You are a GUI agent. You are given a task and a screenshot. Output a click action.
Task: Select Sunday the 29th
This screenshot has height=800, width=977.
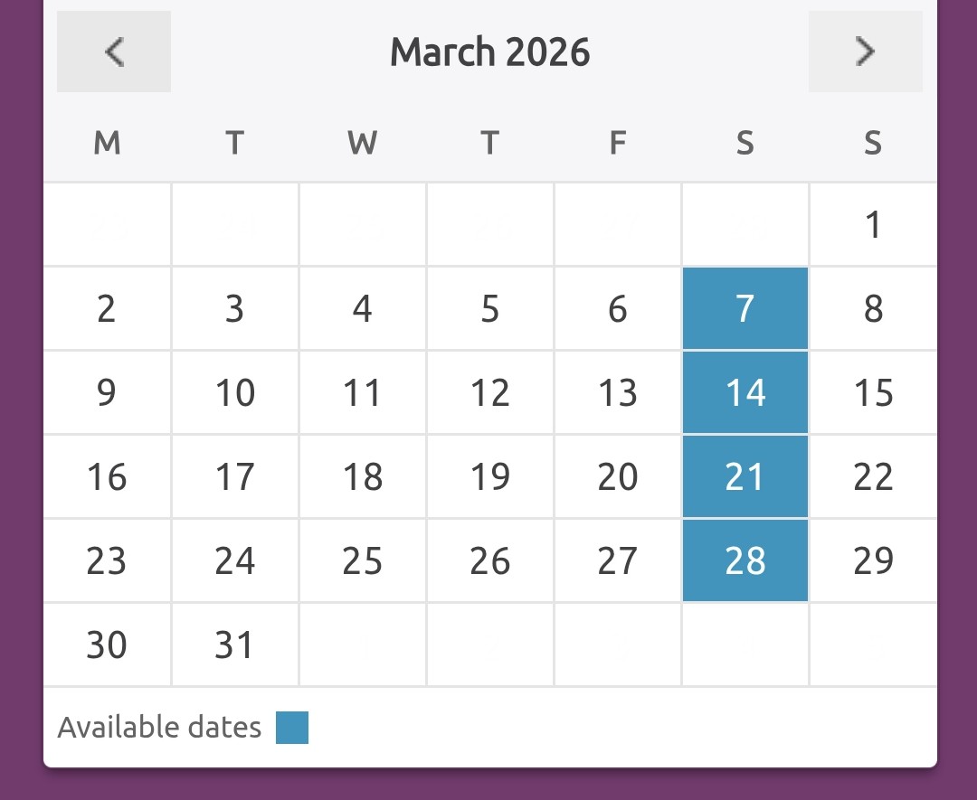[872, 561]
